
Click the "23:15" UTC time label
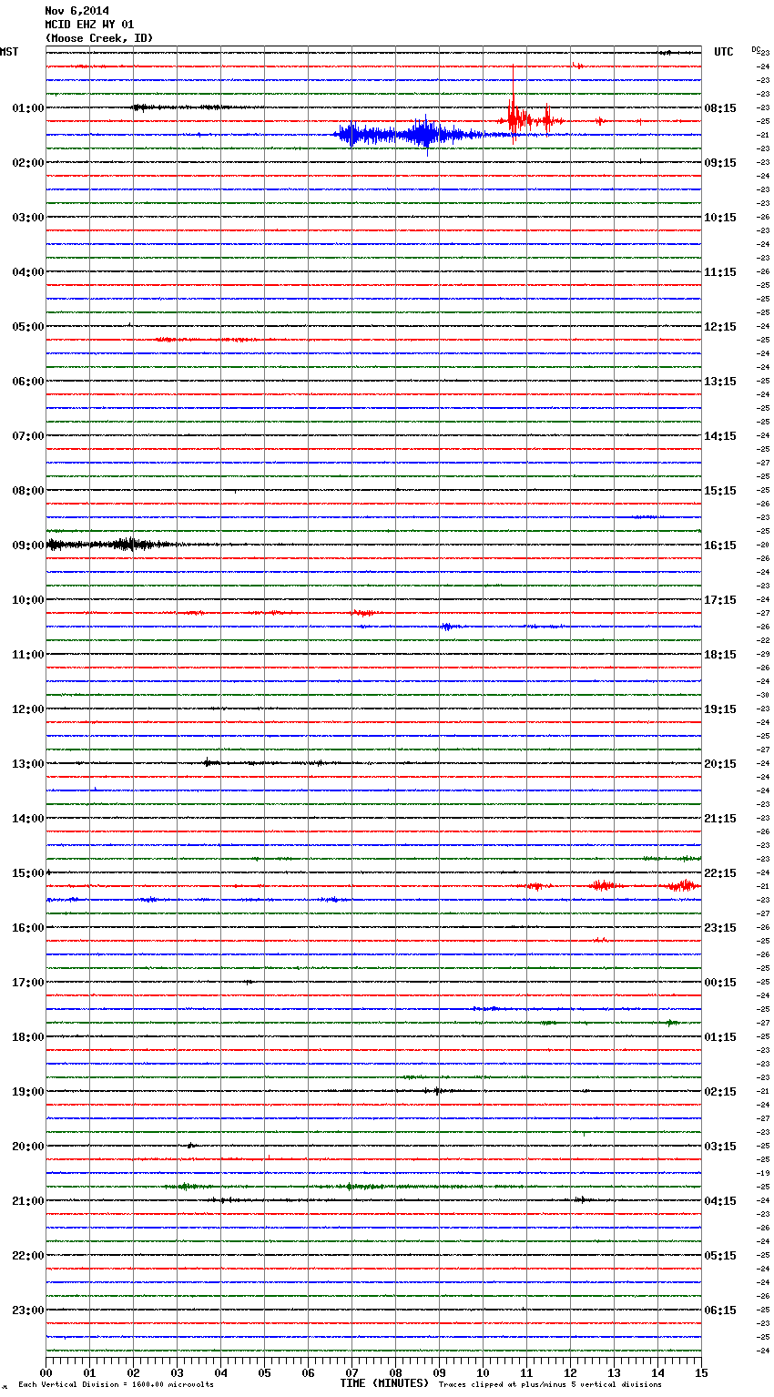pyautogui.click(x=720, y=927)
